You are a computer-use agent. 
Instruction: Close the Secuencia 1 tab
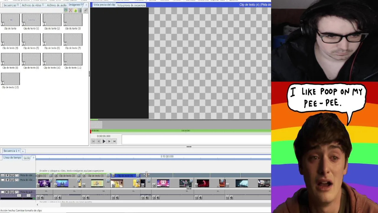(x=19, y=151)
